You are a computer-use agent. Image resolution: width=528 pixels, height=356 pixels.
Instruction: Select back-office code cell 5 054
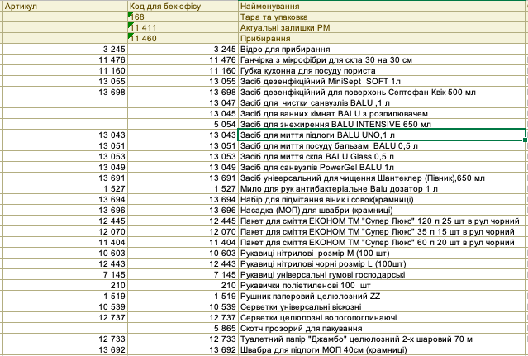point(183,125)
